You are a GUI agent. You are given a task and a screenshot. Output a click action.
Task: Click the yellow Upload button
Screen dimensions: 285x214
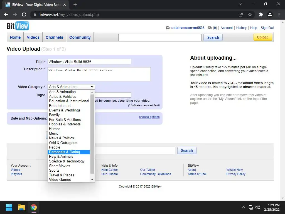pyautogui.click(x=263, y=37)
